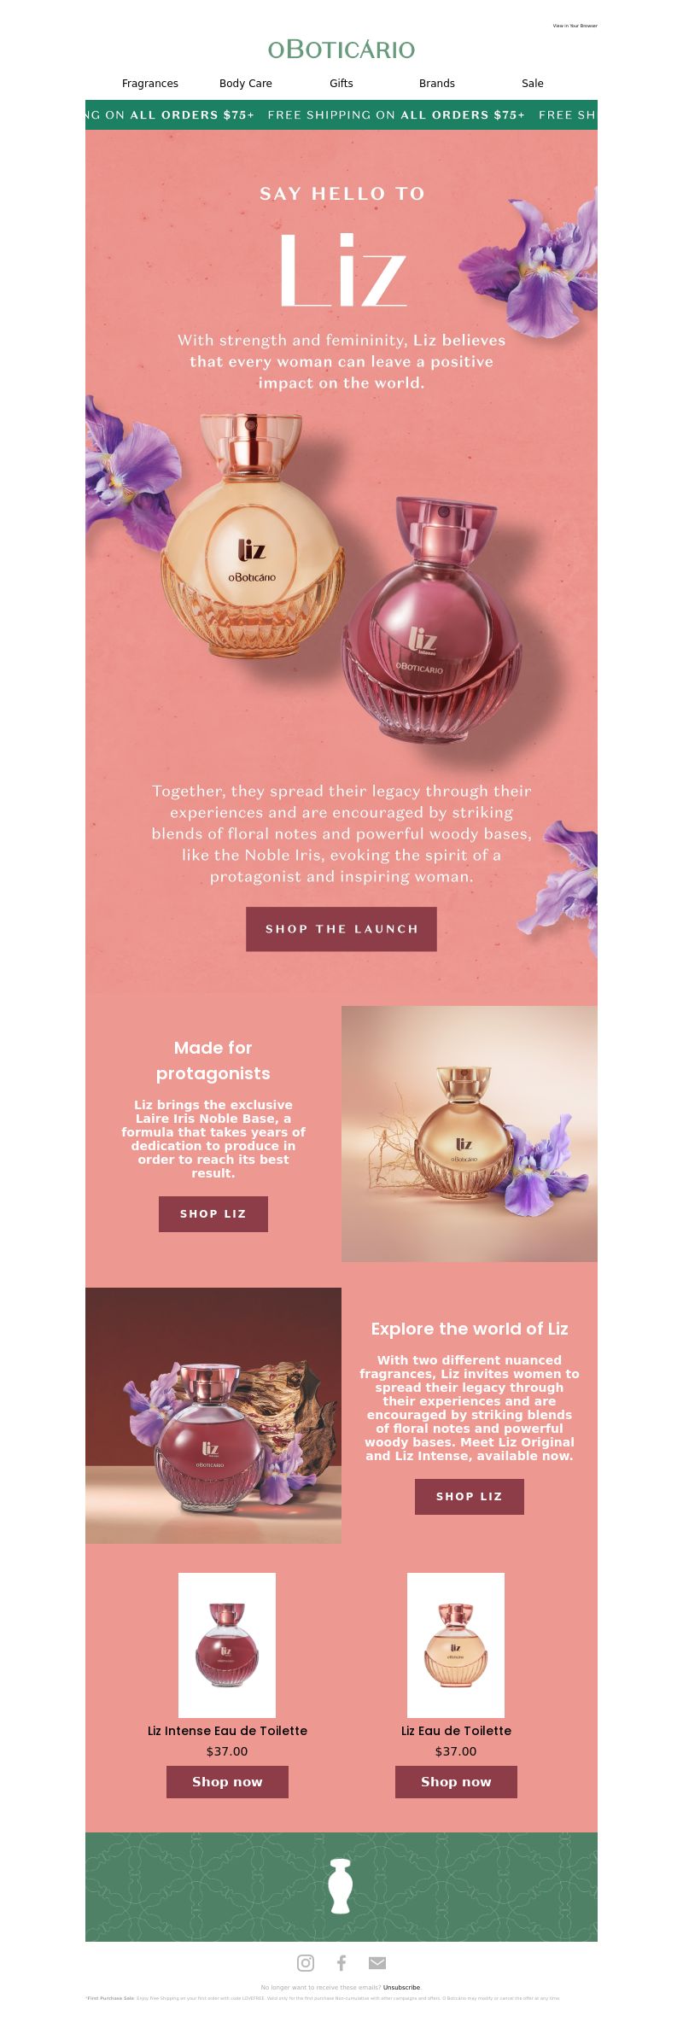Click the free shipping green banner
This screenshot has height=2022, width=683.
[x=341, y=114]
